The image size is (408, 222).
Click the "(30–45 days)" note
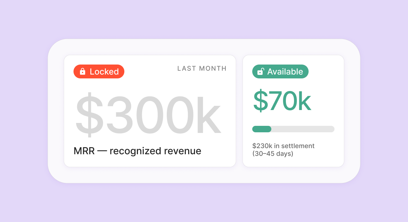pos(273,154)
